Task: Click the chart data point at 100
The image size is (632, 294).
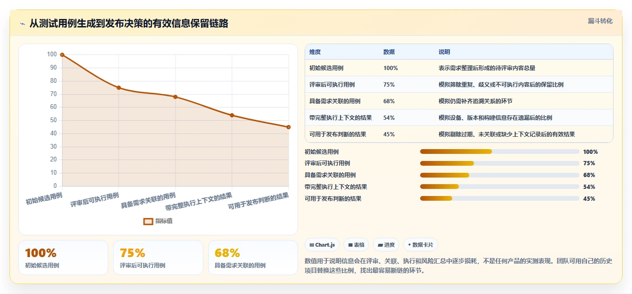Action: [62, 55]
